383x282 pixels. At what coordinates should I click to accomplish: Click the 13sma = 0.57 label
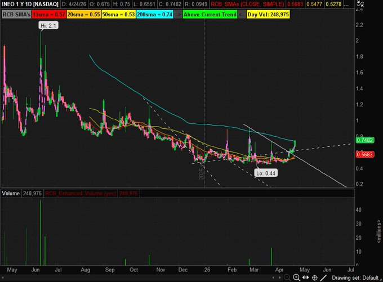click(49, 15)
